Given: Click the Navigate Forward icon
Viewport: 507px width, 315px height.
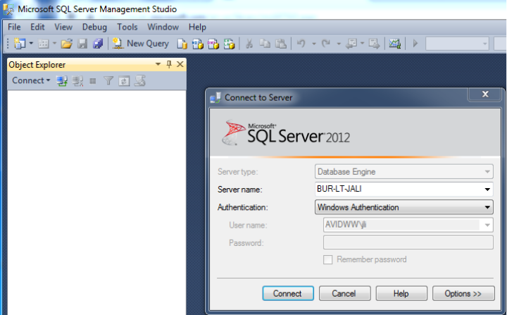Looking at the screenshot, I should tap(375, 44).
